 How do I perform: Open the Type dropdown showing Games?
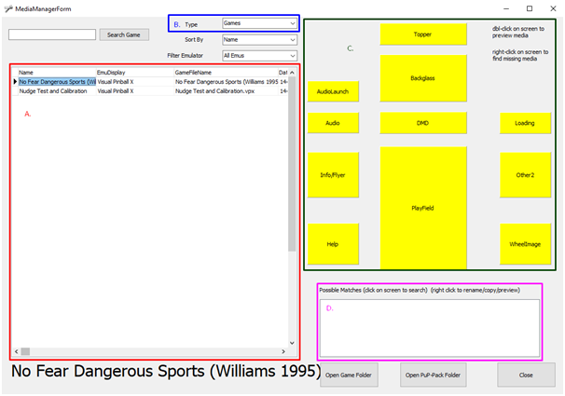pyautogui.click(x=259, y=23)
